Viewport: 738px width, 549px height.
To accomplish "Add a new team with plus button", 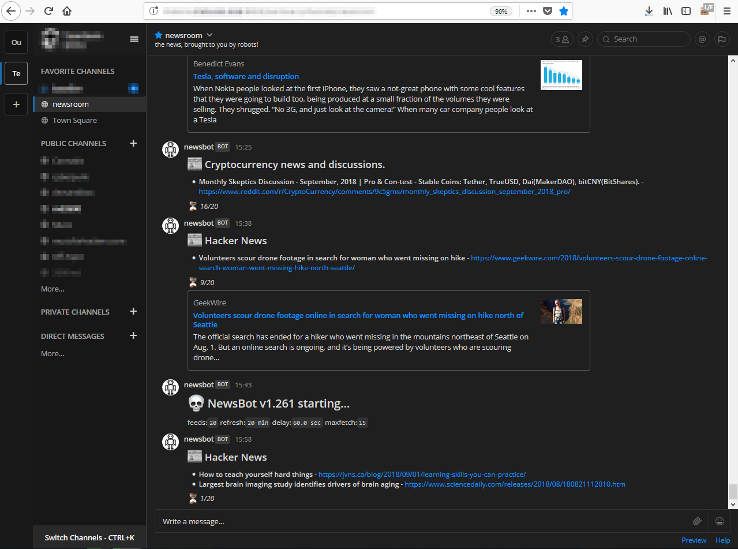I will pos(16,104).
